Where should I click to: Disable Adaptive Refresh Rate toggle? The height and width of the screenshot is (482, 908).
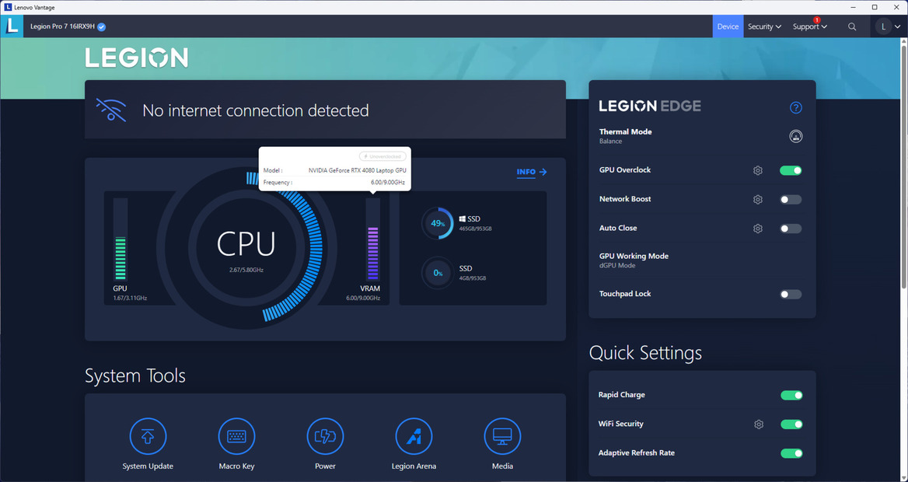pos(791,453)
